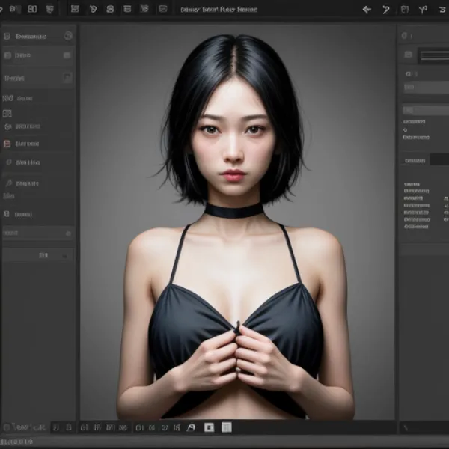Click the Y-shaped icon in the top-right toolbar

[x=423, y=10]
